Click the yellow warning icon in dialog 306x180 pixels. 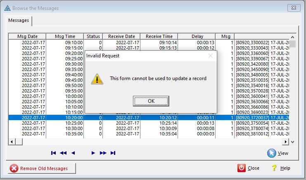(x=97, y=78)
